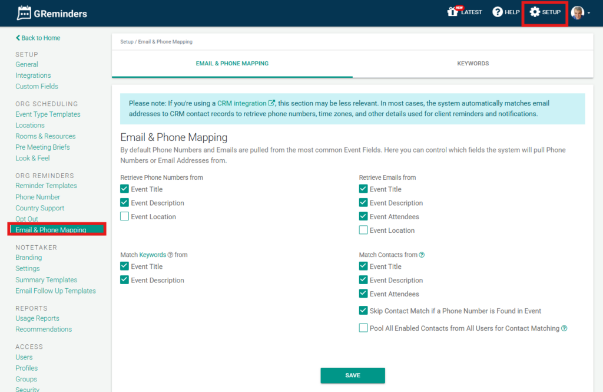Image resolution: width=603 pixels, height=392 pixels.
Task: Click the Help question mark icon
Action: coord(498,12)
